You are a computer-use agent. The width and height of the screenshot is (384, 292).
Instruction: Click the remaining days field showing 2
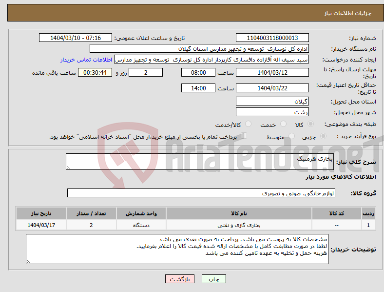[x=146, y=72]
